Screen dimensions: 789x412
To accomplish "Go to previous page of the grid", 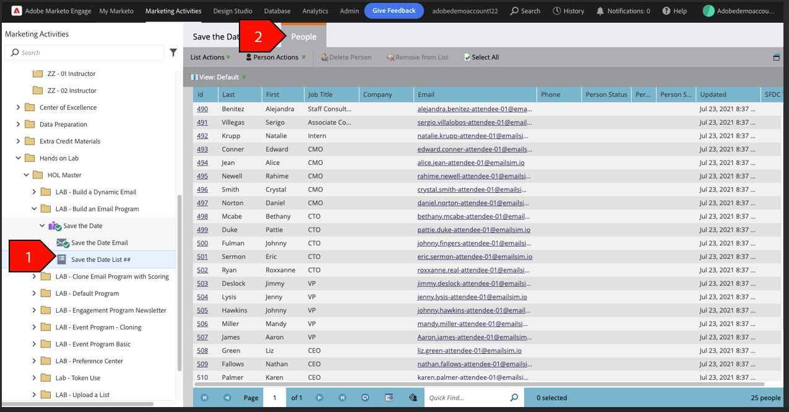I will [227, 398].
